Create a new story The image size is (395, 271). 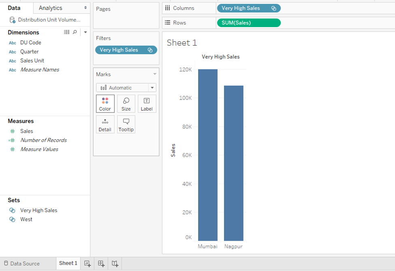click(114, 263)
